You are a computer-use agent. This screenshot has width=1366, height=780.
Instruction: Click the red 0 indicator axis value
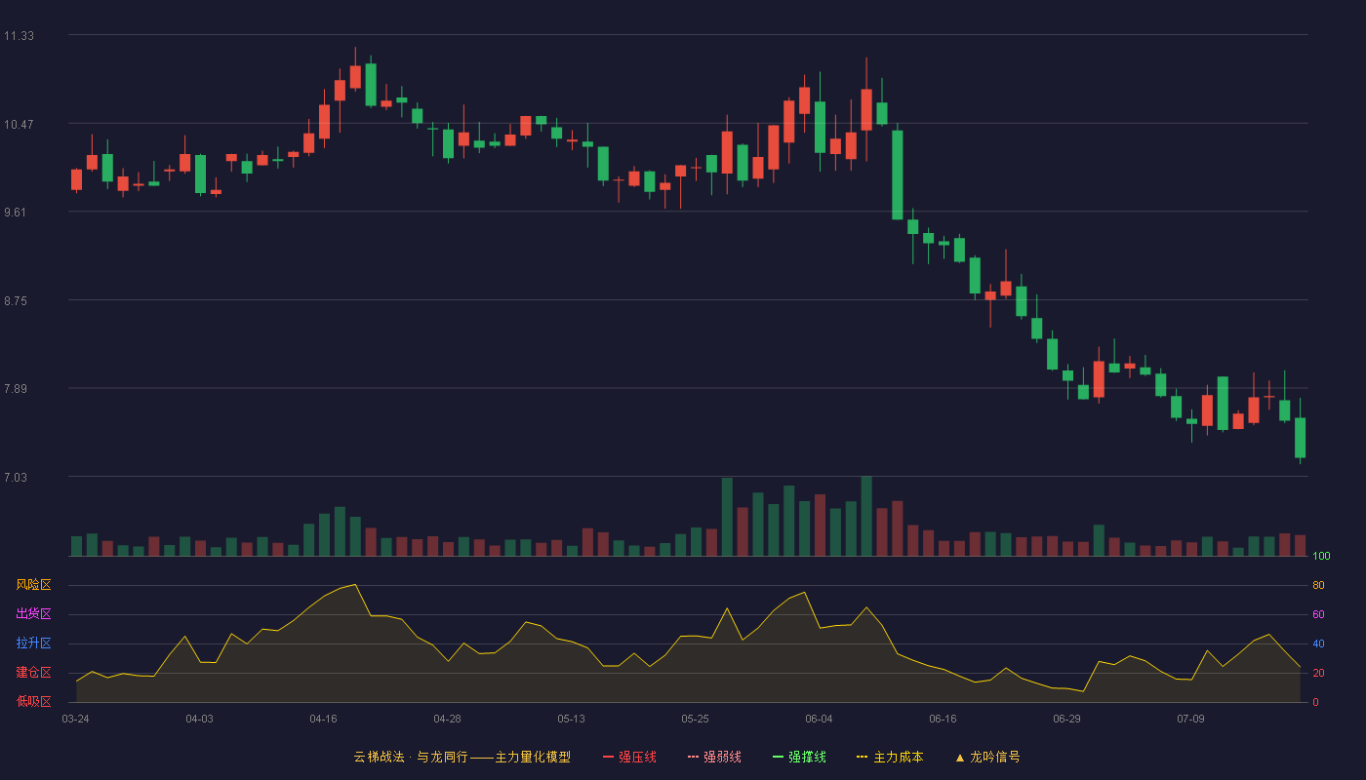(x=1315, y=702)
